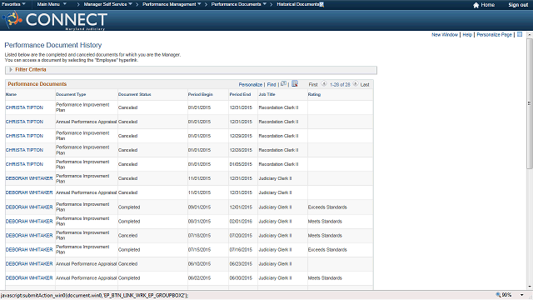Click the Home house icon
This screenshot has width=533, height=300.
[x=476, y=5]
